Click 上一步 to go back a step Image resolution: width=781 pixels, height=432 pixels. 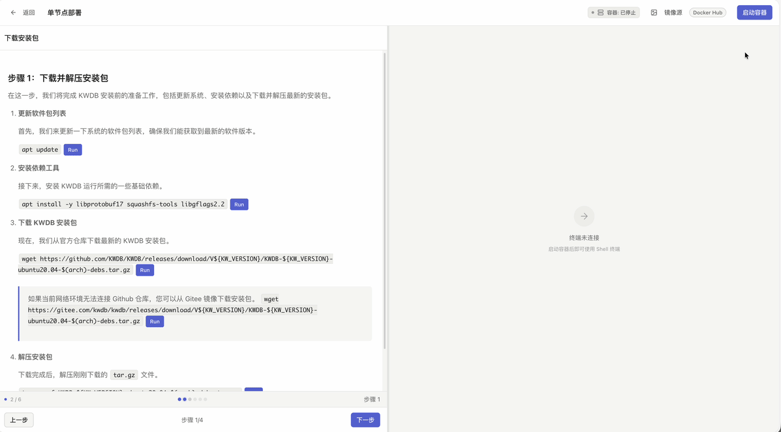18,420
